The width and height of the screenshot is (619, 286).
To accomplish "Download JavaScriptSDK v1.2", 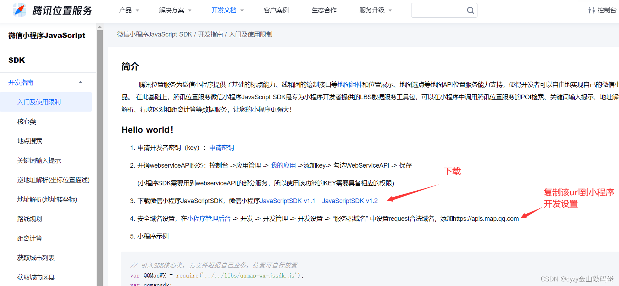I will 350,201.
